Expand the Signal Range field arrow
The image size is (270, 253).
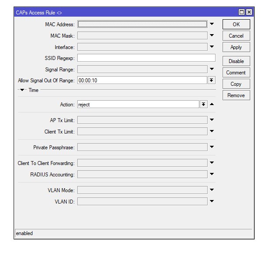click(x=212, y=69)
